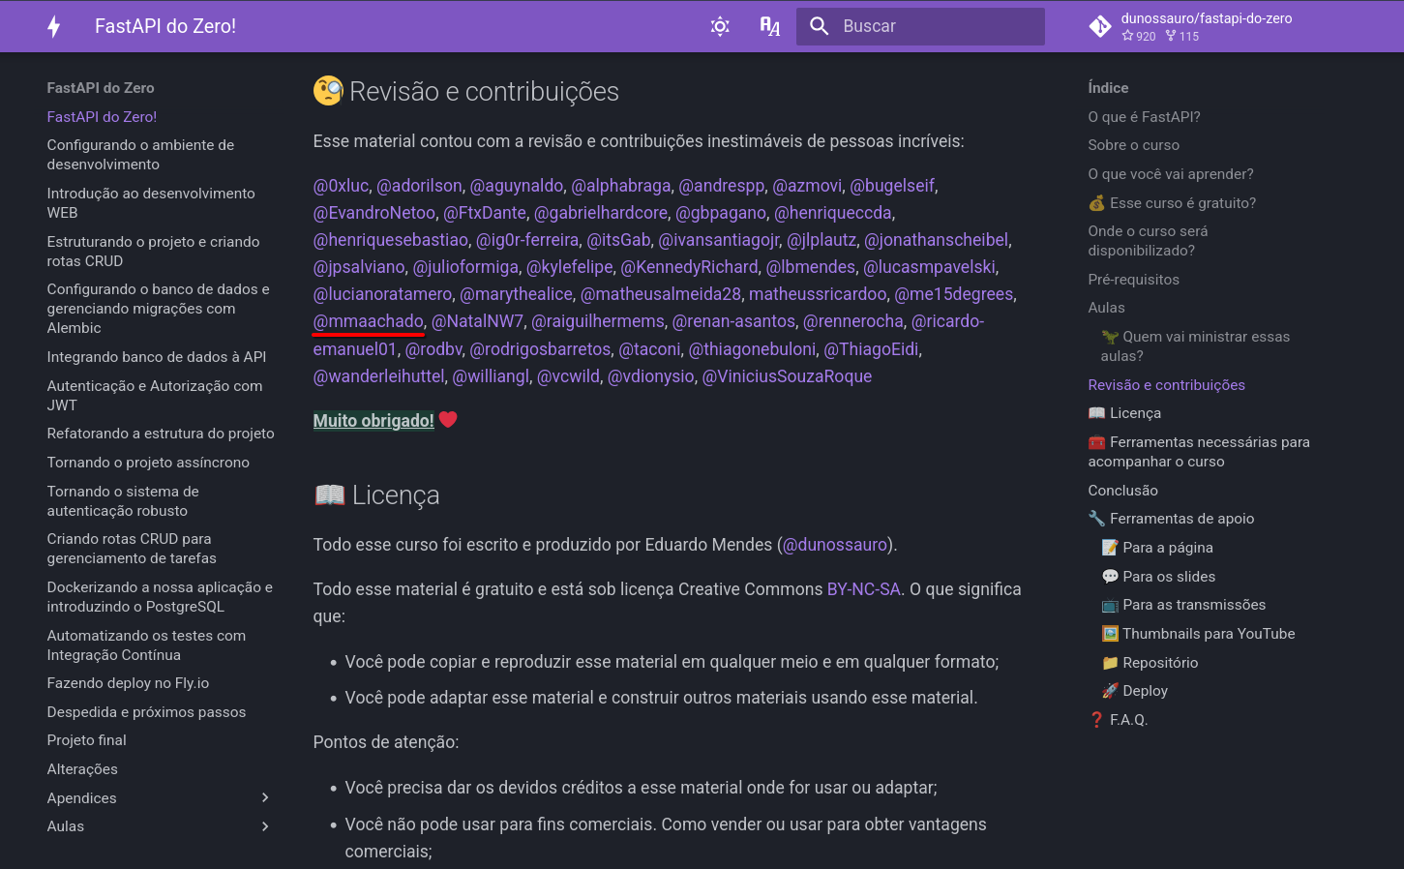Click the books icon beside Licença in index
The image size is (1404, 869).
[1097, 412]
